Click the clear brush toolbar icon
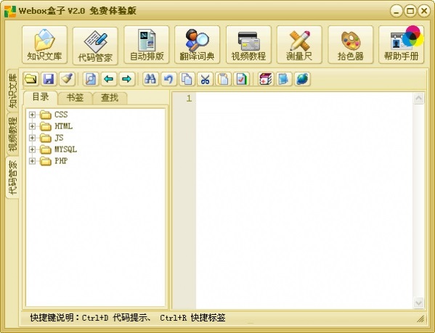Viewport: 435px width, 333px height. click(67, 79)
